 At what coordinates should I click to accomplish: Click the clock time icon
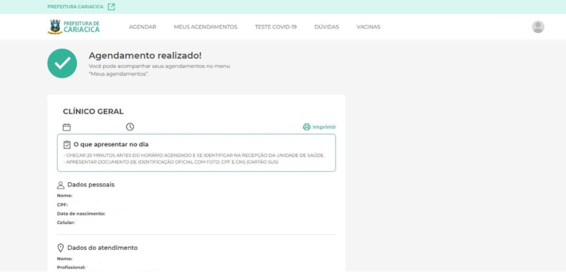(130, 127)
